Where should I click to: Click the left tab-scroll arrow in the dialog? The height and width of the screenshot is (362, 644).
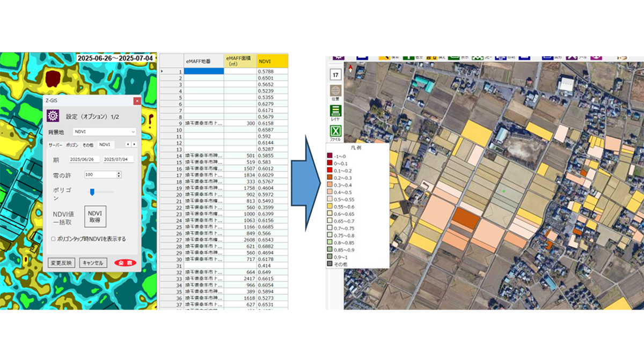click(x=128, y=144)
